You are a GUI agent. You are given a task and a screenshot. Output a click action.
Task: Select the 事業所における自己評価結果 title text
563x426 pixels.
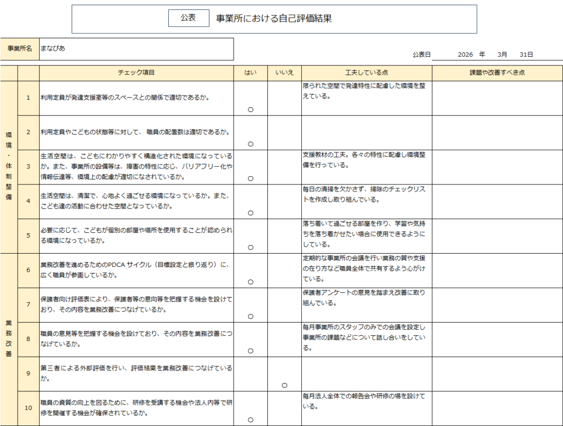pos(274,19)
